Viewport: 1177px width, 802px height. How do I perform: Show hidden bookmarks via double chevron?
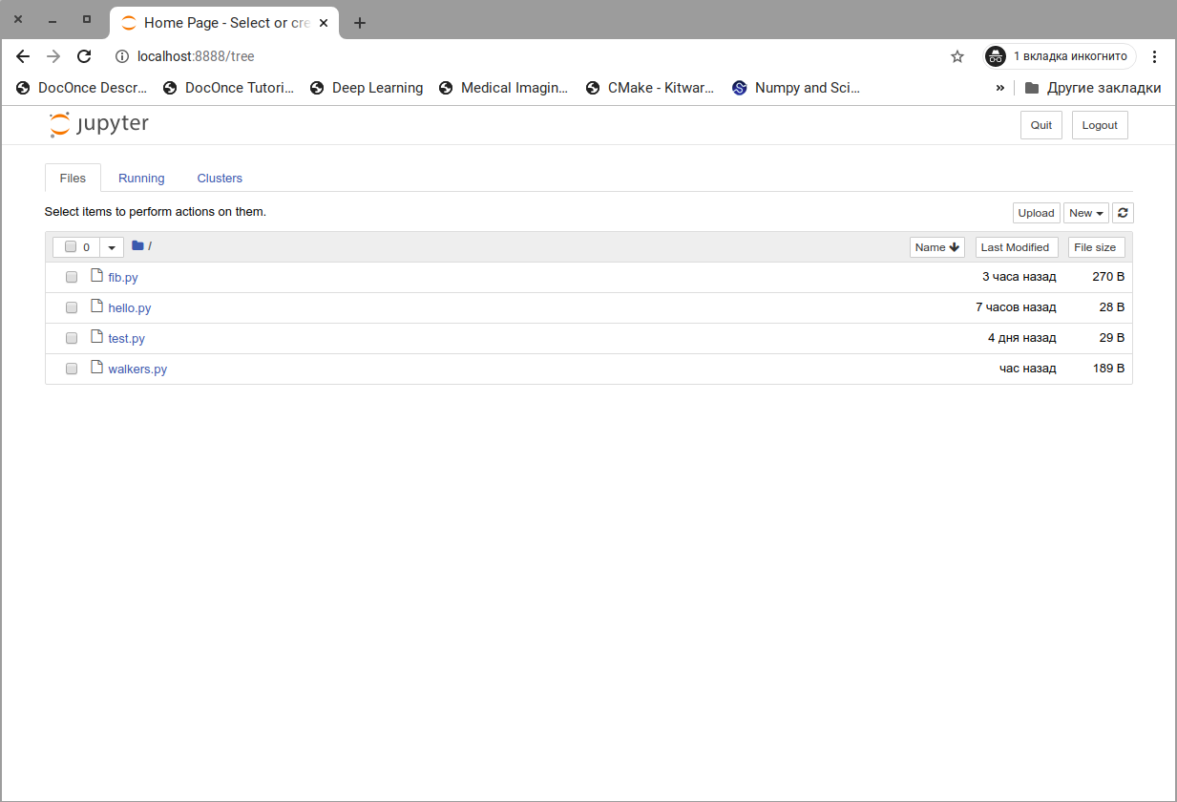click(999, 88)
